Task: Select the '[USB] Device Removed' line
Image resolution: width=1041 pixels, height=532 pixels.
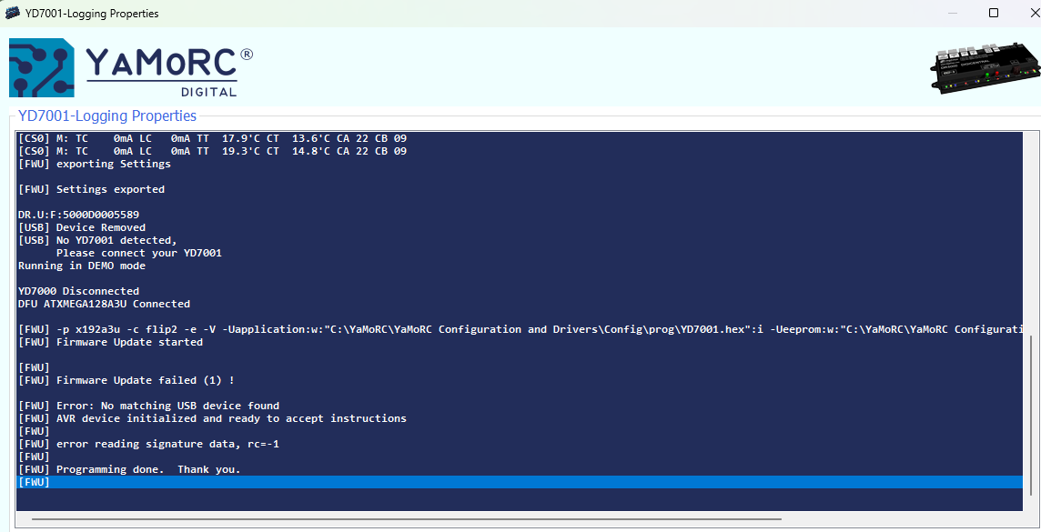Action: click(x=82, y=227)
